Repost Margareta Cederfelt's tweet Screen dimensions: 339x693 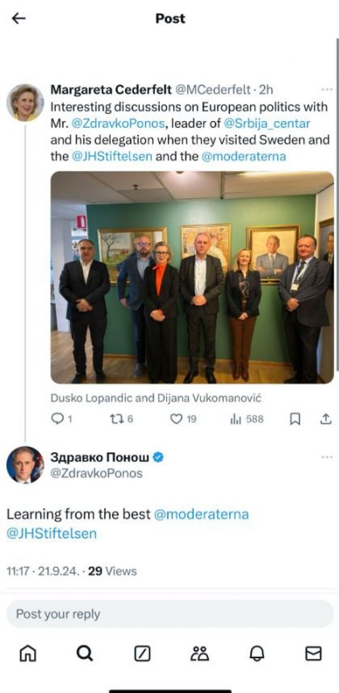[116, 419]
